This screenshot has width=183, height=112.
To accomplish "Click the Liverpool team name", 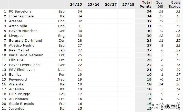I will coord(17,36).
